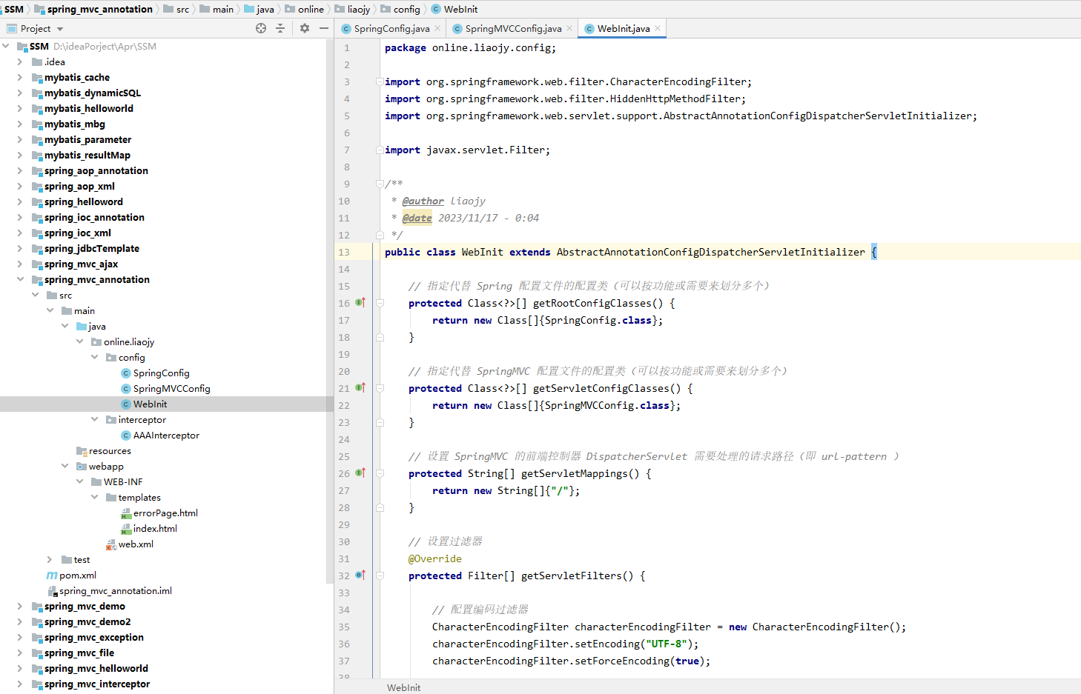Viewport: 1081px width, 694px height.
Task: Click the override gutter icon on line 21
Action: [x=360, y=387]
